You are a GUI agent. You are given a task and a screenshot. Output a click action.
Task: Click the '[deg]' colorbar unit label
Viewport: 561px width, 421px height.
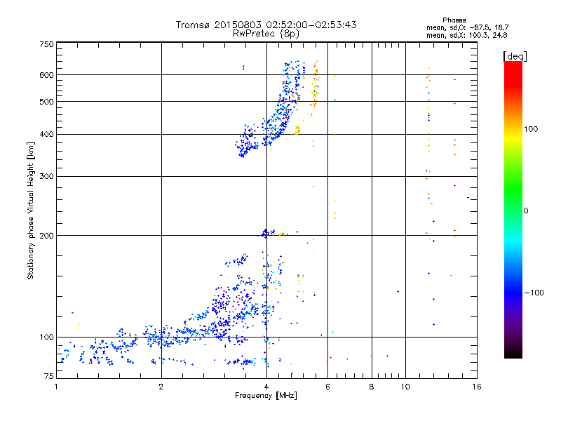coord(515,57)
